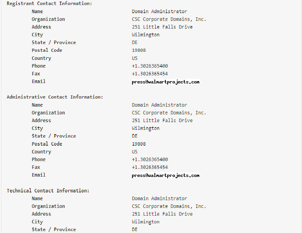
Task: Click the Registrant postal code 19808
Action: click(139, 50)
